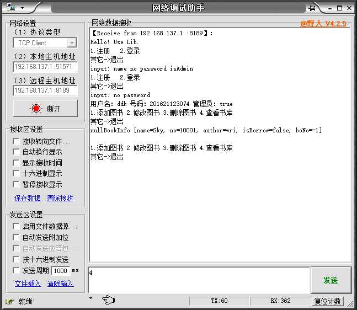The image size is (357, 310).
Task: Click the RX:362 status counter
Action: click(x=280, y=301)
